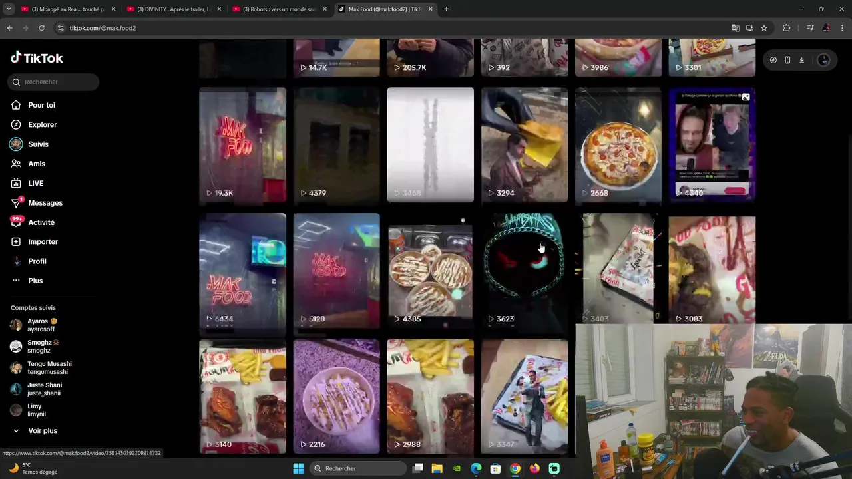Open the profile avatar in the top pill
Image resolution: width=852 pixels, height=479 pixels.
823,60
